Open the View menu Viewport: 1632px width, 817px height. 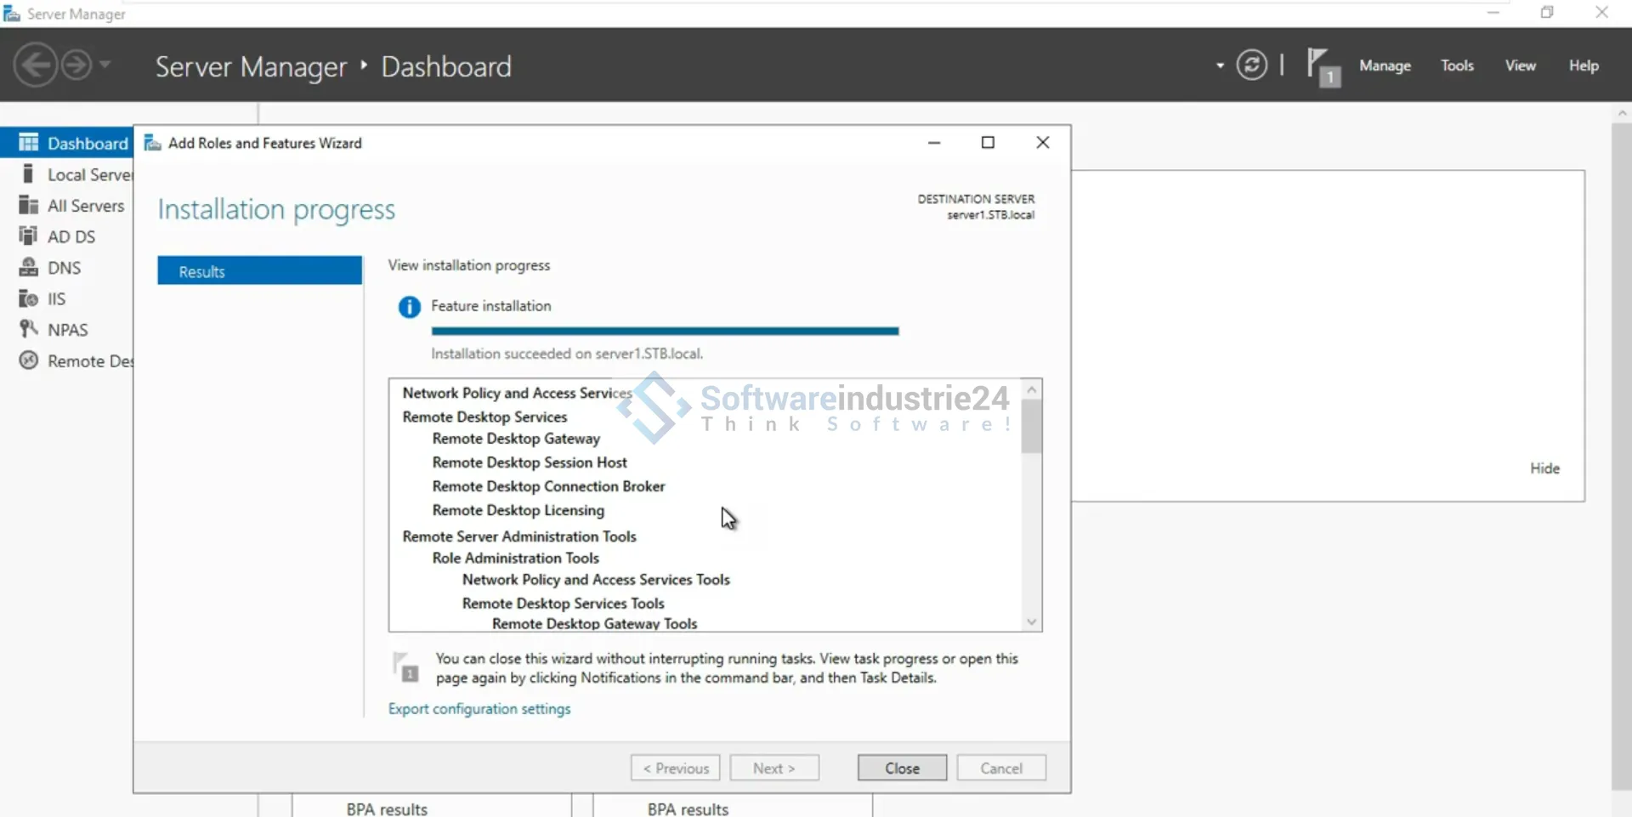[x=1520, y=65]
